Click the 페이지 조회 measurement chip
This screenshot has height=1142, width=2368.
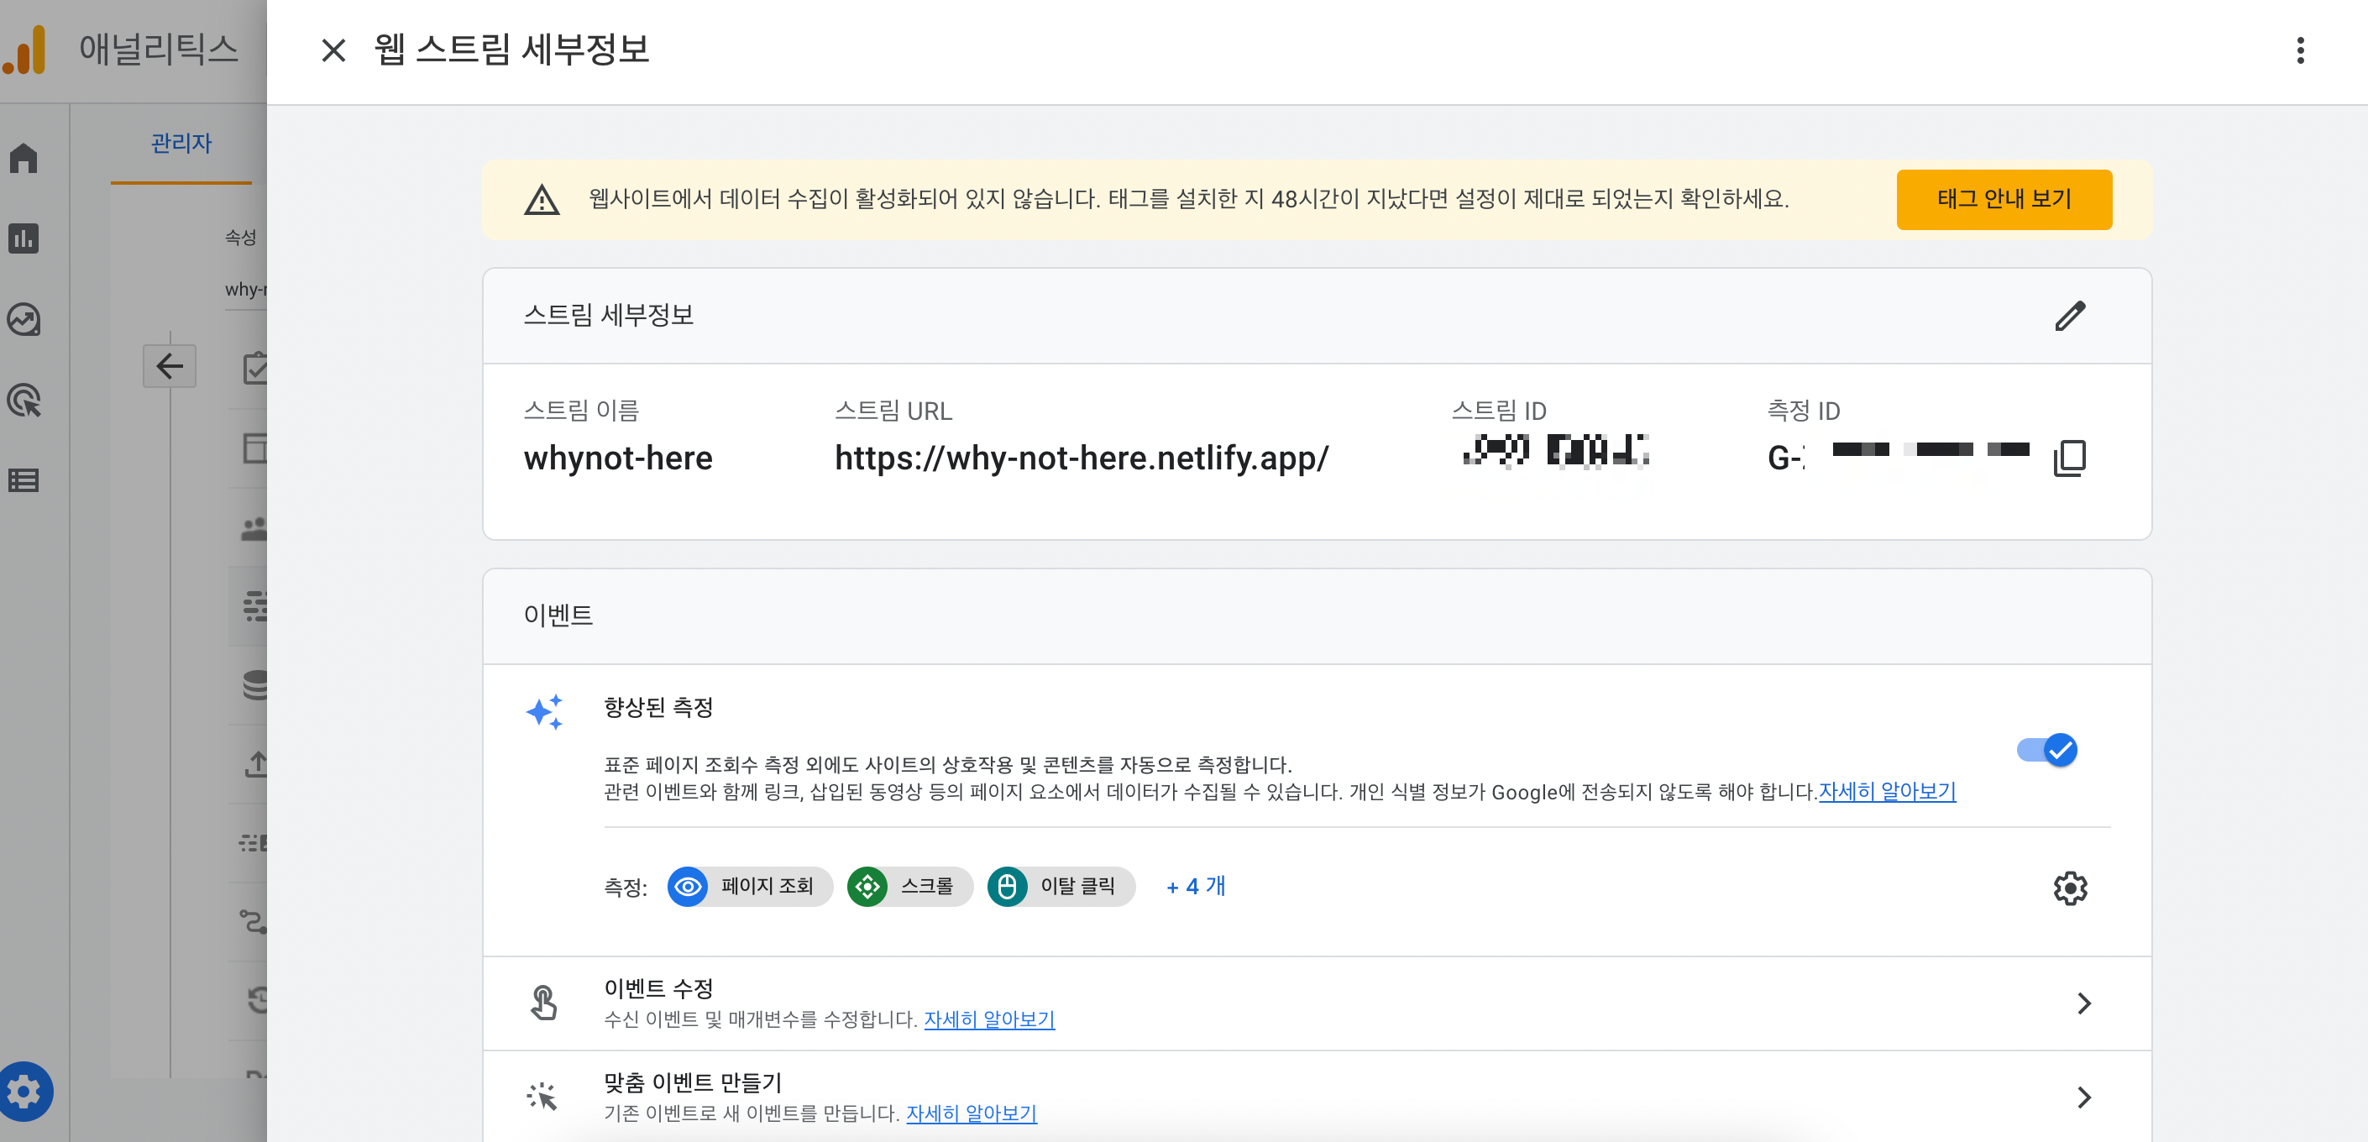tap(750, 887)
